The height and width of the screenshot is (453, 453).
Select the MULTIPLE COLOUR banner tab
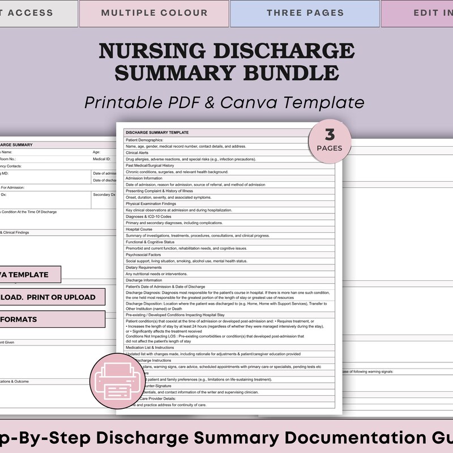click(154, 13)
